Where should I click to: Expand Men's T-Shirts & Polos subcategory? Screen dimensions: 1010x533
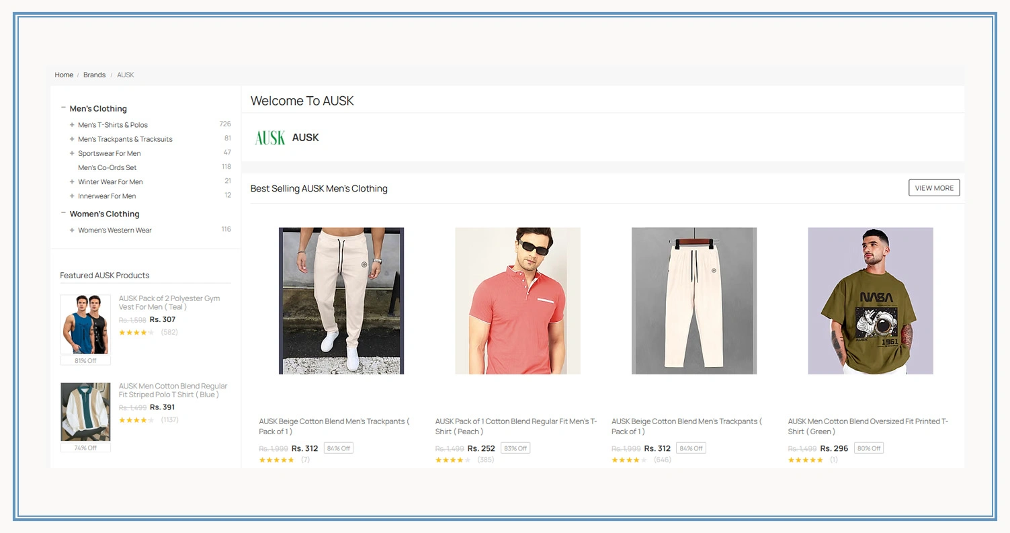[x=72, y=125]
